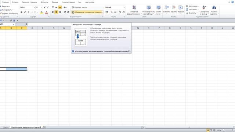Viewport: 235px width, 132px height.
Task: Open the font size 11 dropdown
Action: [x=41, y=7]
